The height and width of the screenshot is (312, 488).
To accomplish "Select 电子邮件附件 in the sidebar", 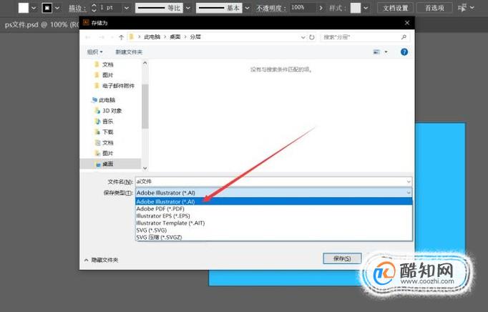I will 114,86.
